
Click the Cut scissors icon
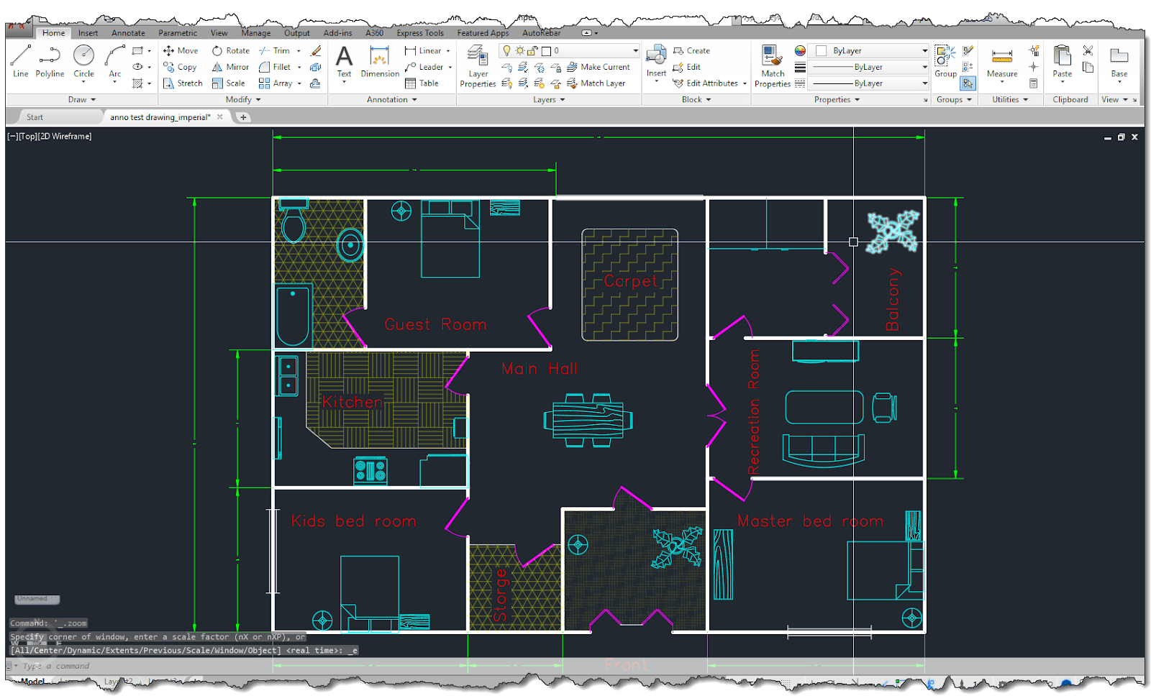click(x=1088, y=50)
